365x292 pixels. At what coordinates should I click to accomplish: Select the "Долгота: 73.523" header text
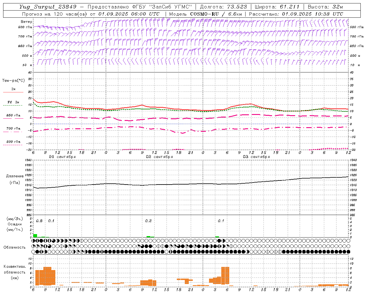coord(224,7)
